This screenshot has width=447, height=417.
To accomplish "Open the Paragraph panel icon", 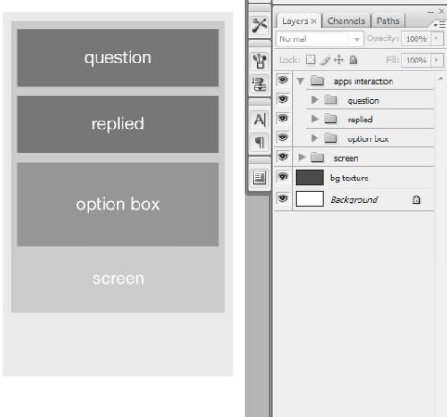I will tap(259, 142).
